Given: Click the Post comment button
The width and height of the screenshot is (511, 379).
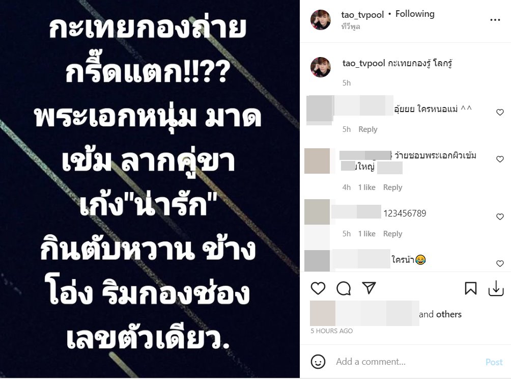Looking at the screenshot, I should point(494,362).
